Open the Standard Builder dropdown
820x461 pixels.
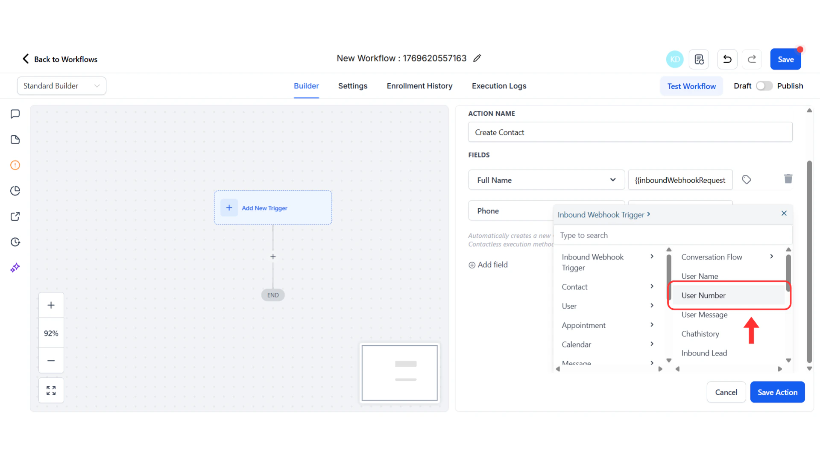click(x=61, y=86)
